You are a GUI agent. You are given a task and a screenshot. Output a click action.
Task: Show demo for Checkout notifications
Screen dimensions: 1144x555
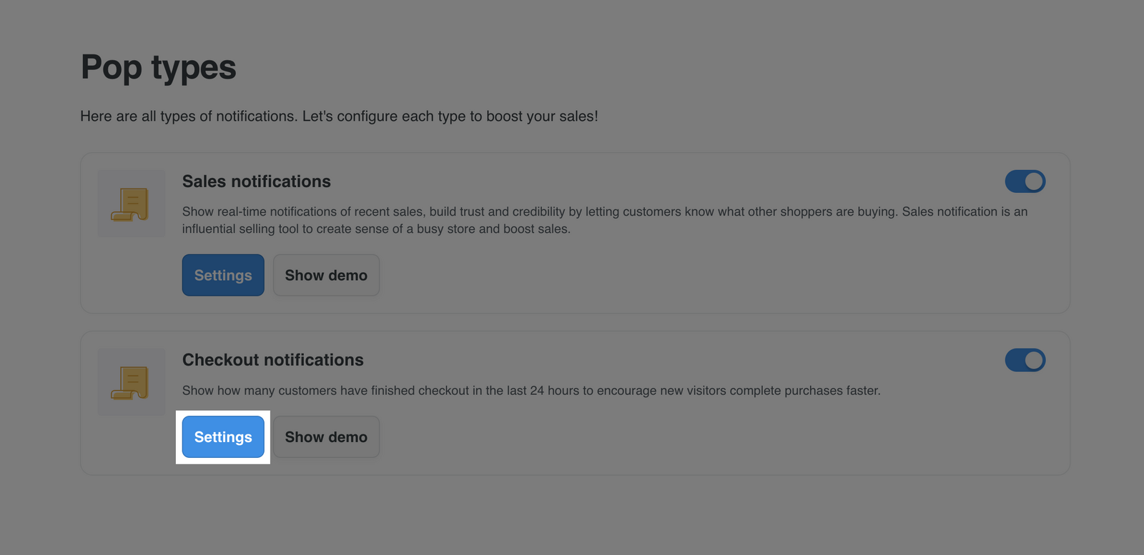coord(326,436)
